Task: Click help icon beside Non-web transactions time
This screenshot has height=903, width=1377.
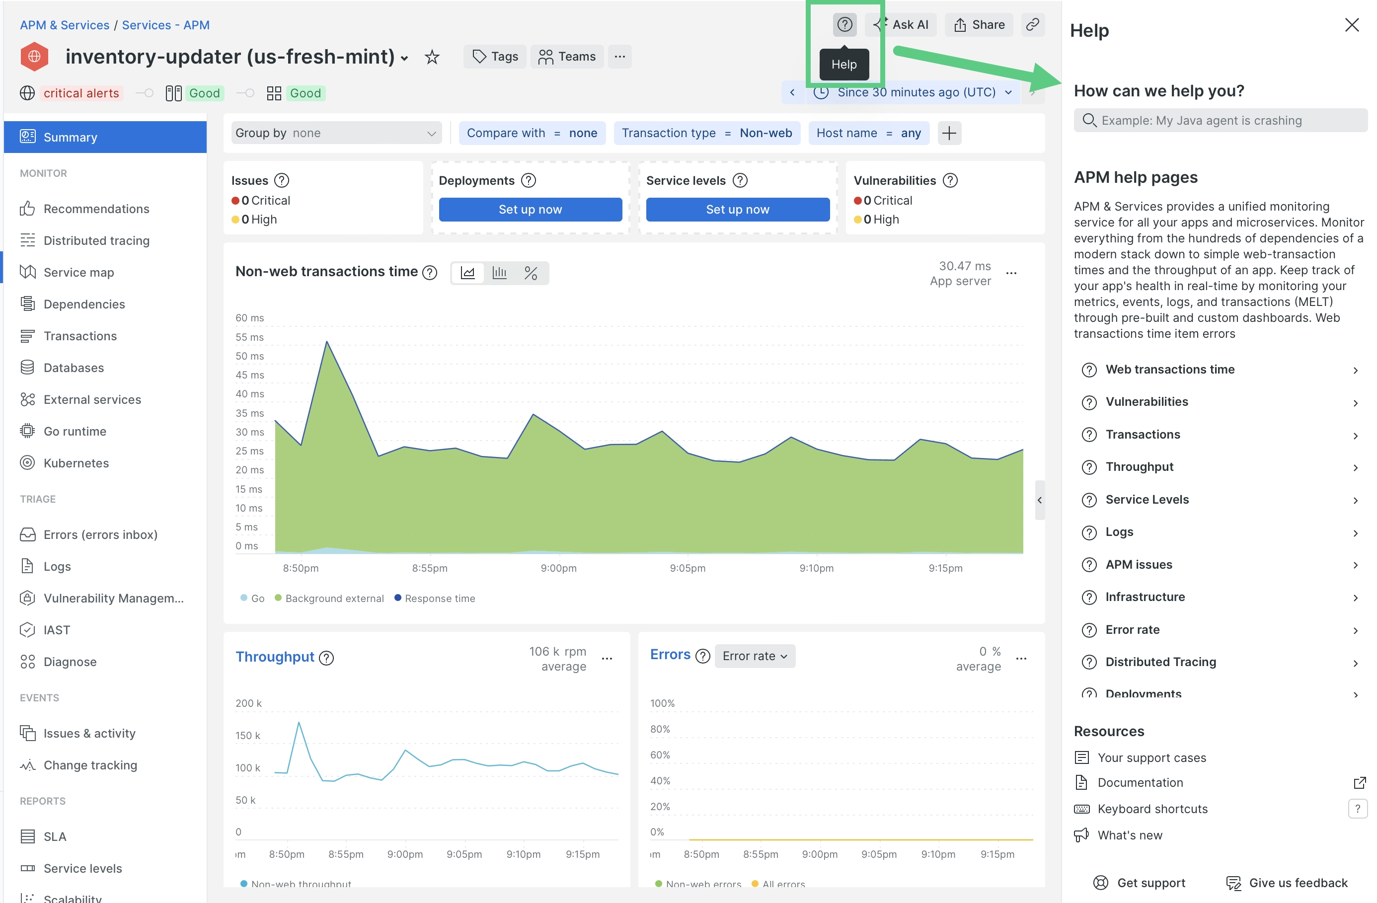Action: pos(429,273)
